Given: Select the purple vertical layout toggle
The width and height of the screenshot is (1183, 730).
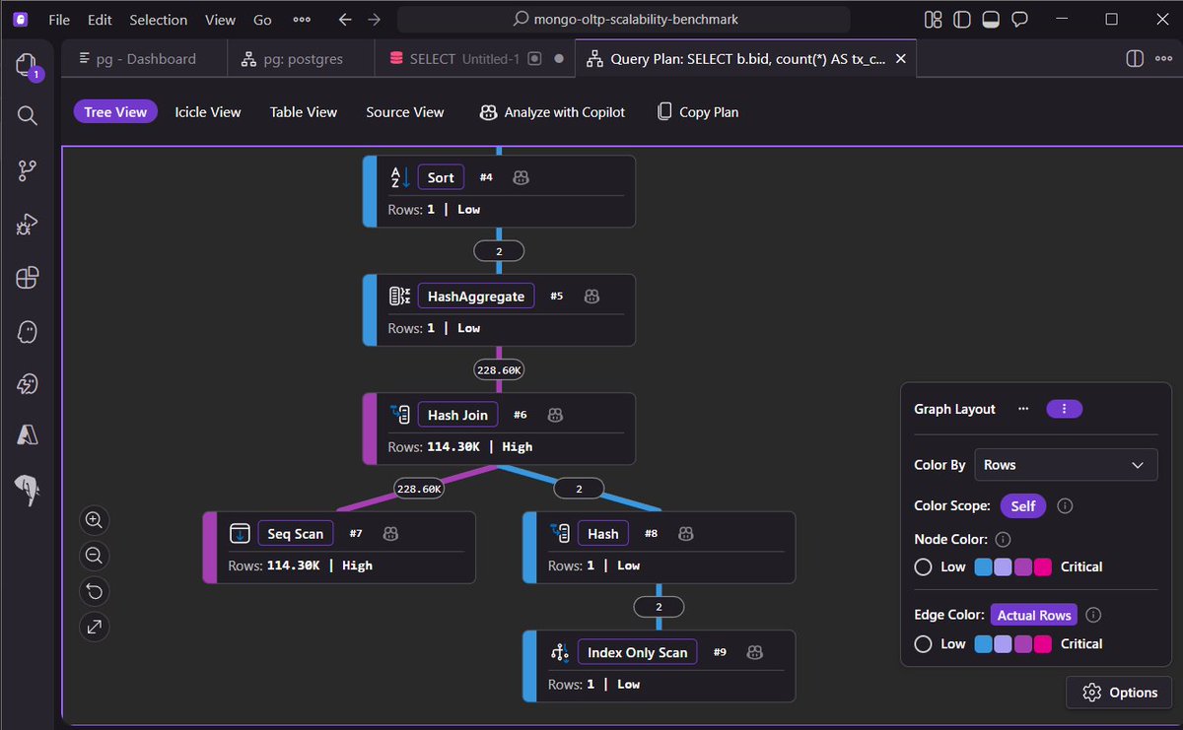Looking at the screenshot, I should pyautogui.click(x=1065, y=409).
